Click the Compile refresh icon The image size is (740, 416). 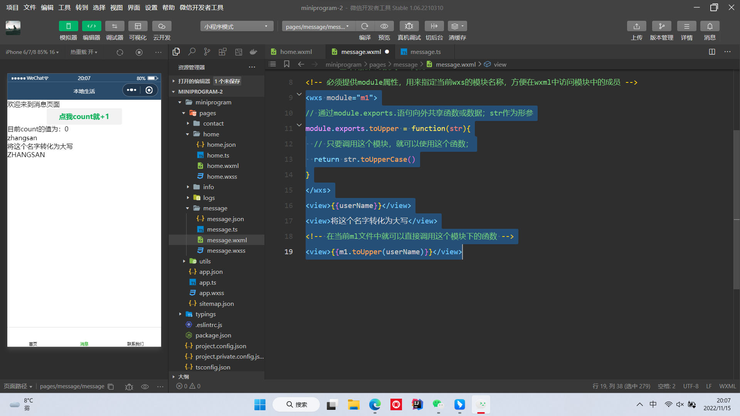[x=365, y=26]
